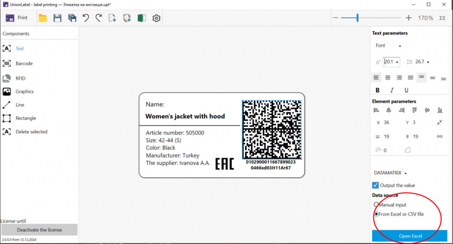Select the "Article number: 505000" text line
The image size is (453, 244).
pyautogui.click(x=175, y=133)
